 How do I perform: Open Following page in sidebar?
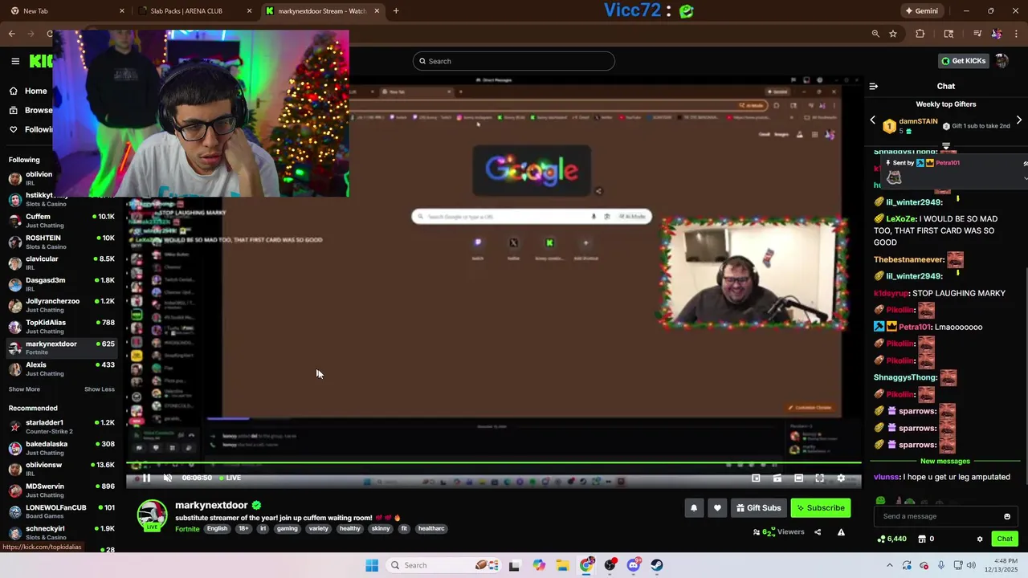click(x=31, y=129)
